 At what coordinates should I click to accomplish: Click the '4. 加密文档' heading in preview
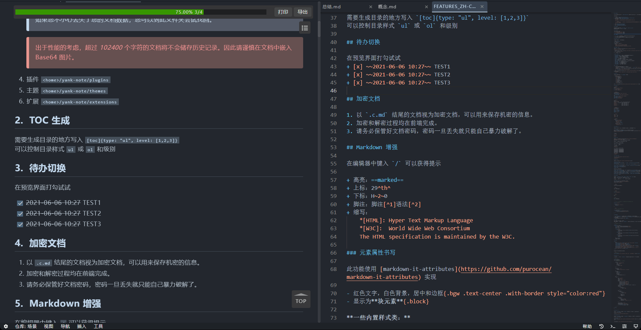point(40,243)
